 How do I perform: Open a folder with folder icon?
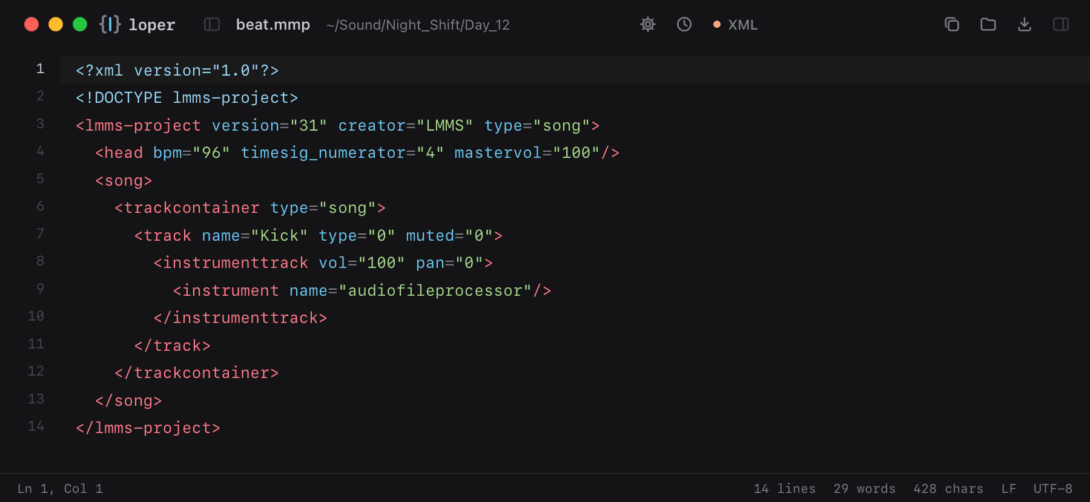(988, 24)
